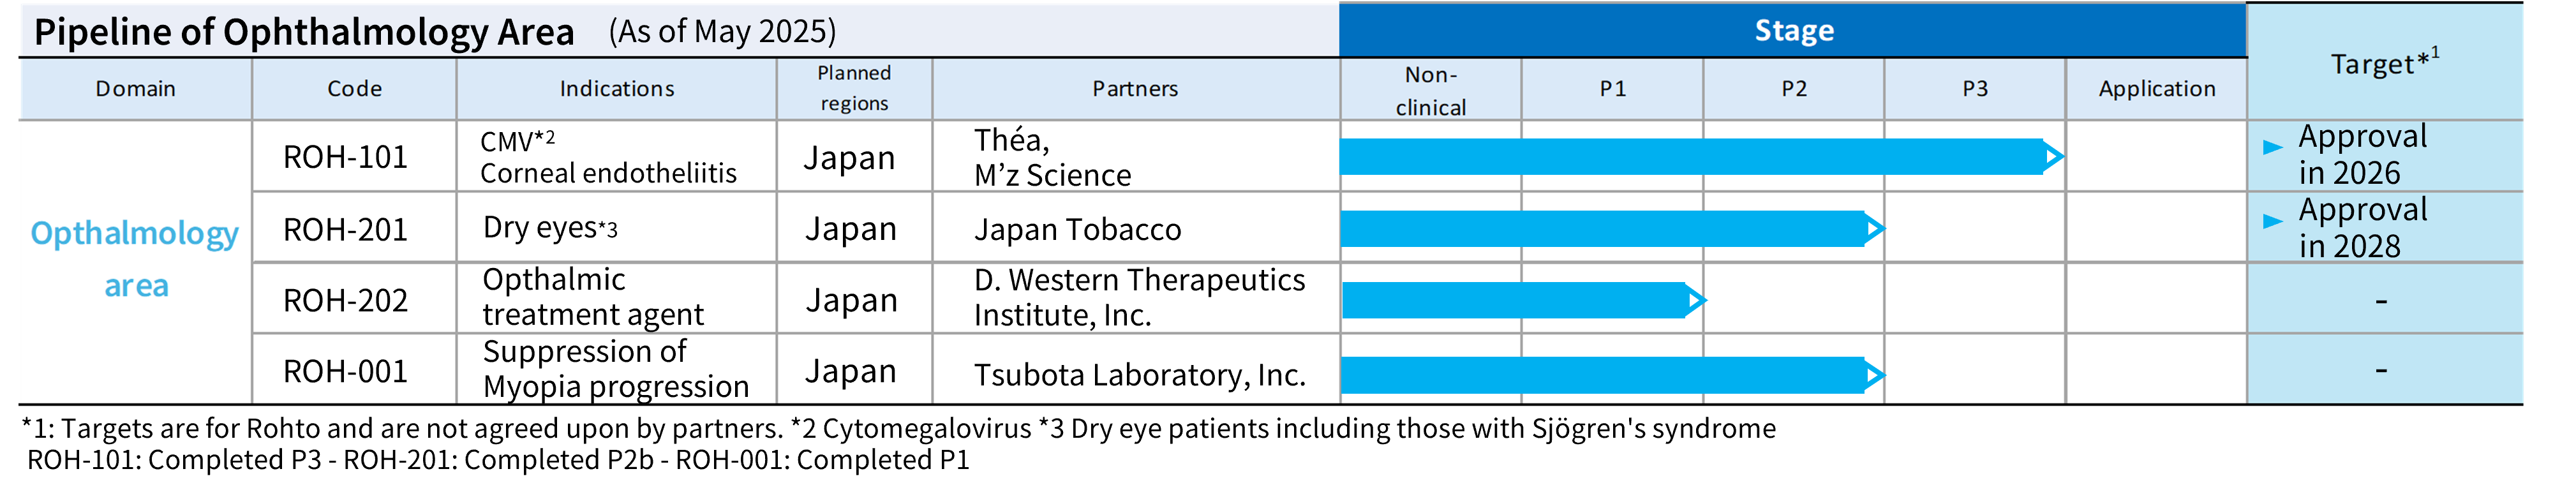This screenshot has height=492, width=2576.
Task: Click the Partners column header
Action: 1135,89
